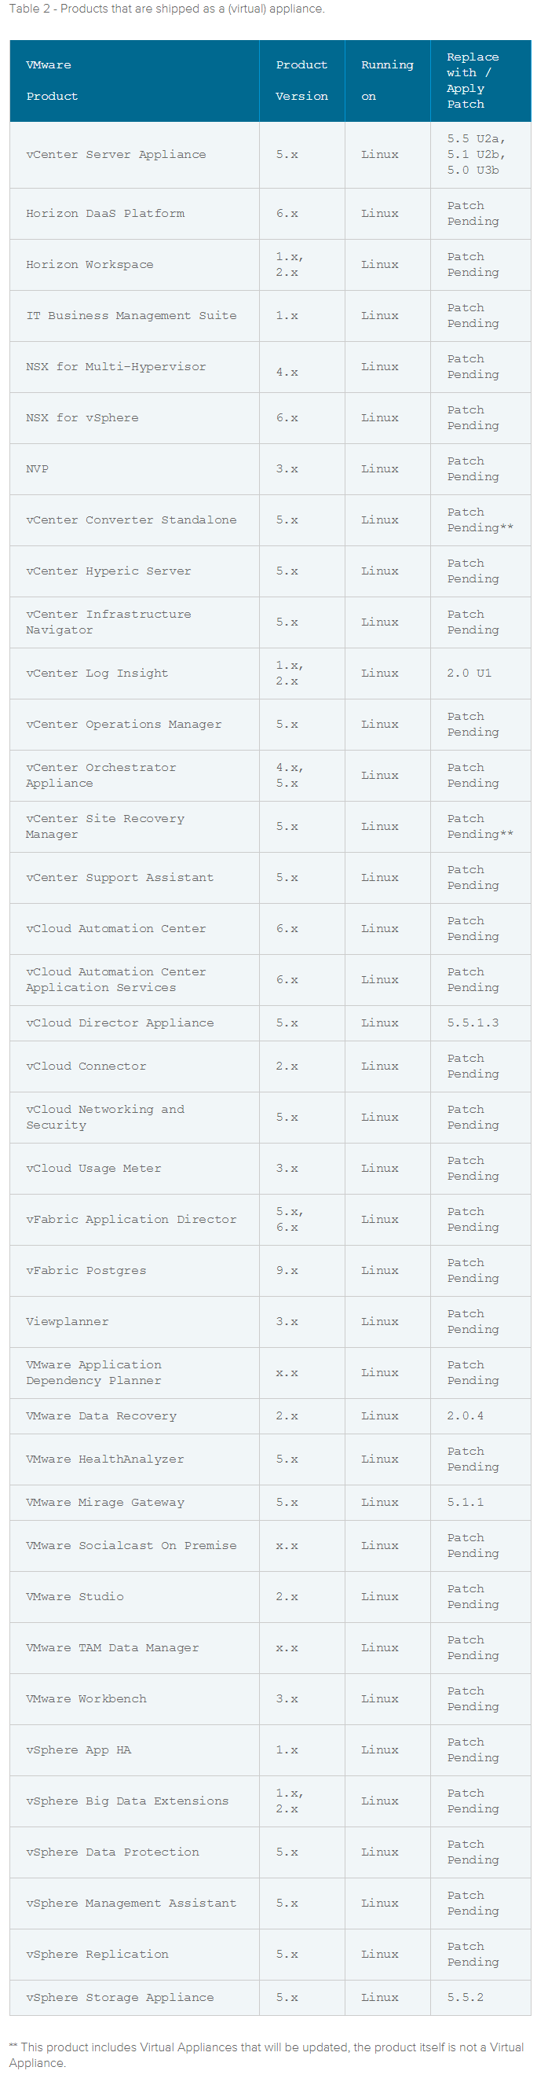Select the vFabric Postgres product name
The height and width of the screenshot is (2078, 537).
click(x=86, y=1270)
